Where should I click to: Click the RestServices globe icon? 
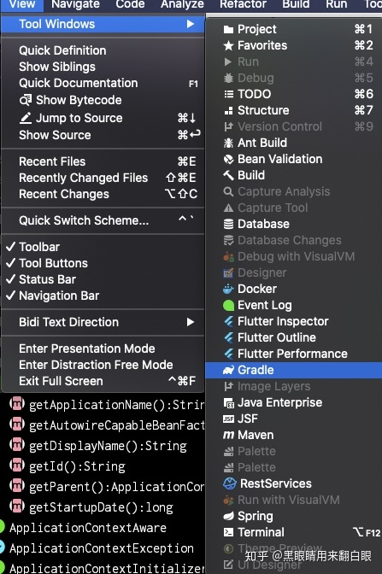230,483
